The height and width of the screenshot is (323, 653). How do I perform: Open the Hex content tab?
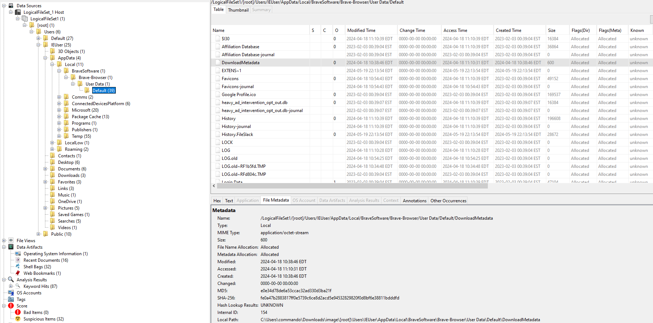pos(217,200)
